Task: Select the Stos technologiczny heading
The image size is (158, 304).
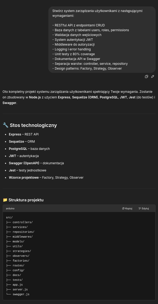Action: click(33, 125)
